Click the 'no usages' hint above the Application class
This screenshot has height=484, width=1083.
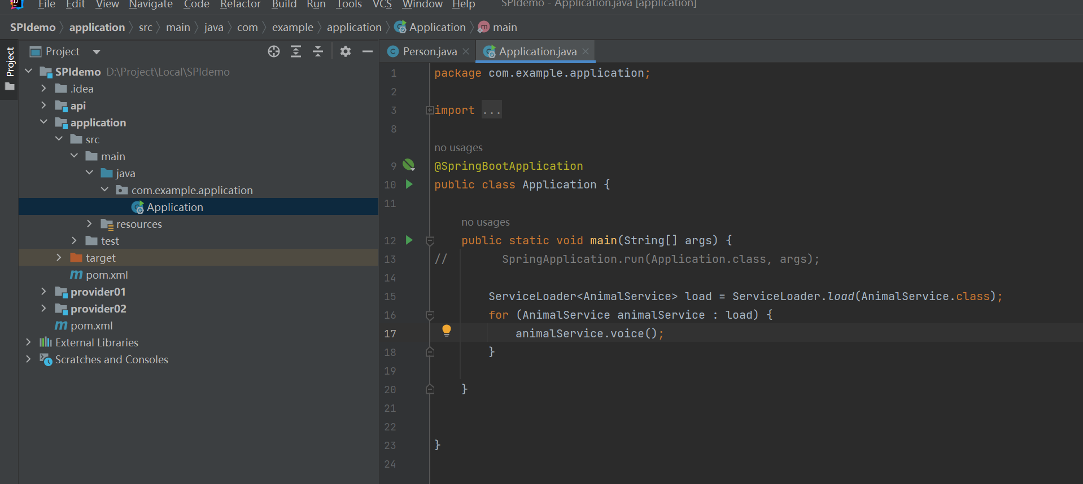(x=458, y=148)
